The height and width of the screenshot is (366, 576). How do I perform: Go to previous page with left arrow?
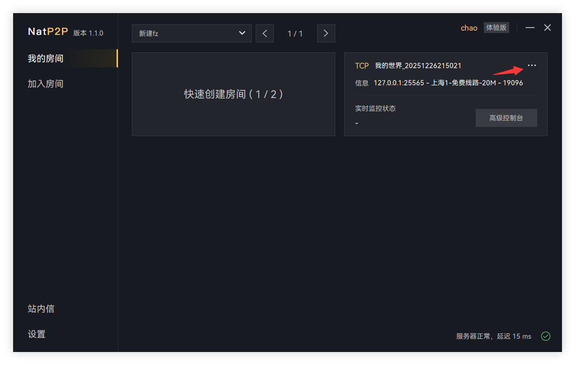265,33
